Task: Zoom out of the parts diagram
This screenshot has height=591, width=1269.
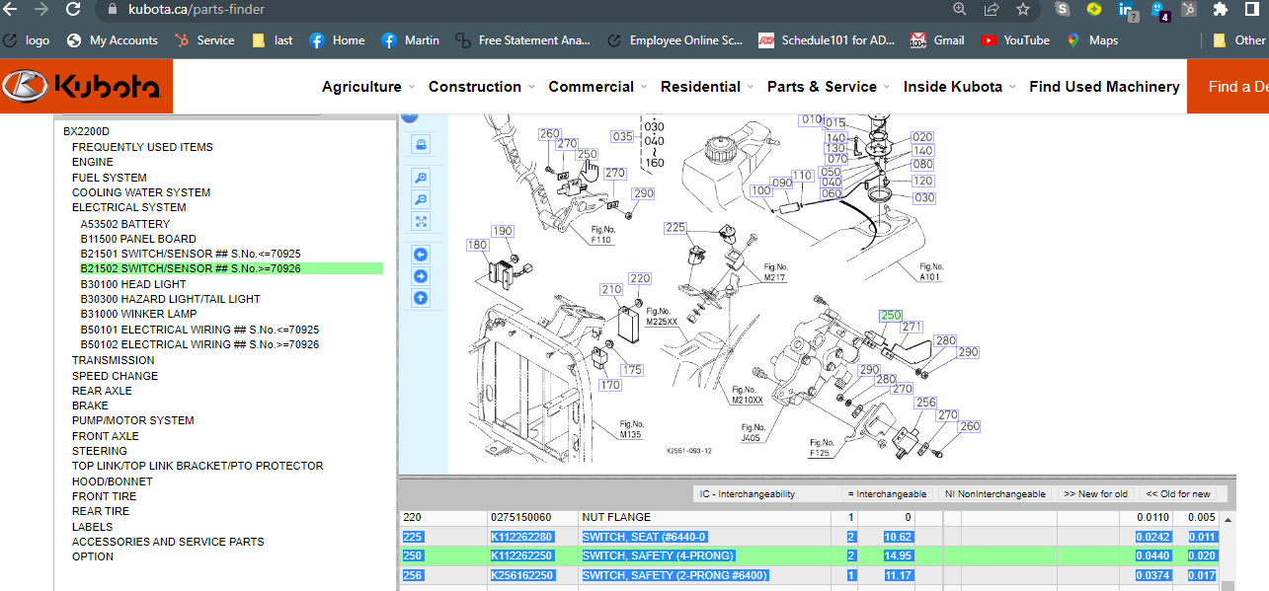Action: [x=421, y=199]
